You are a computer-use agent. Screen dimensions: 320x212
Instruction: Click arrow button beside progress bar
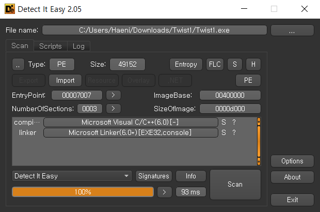pyautogui.click(x=165, y=192)
